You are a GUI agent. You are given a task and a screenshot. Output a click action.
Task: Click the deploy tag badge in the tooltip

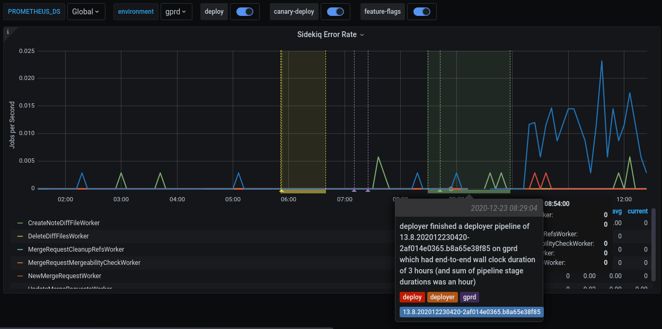(412, 297)
